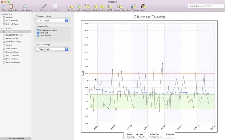Expand the 7 day average dropdown
Viewport: 225px width, 140px height.
tap(52, 49)
